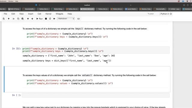Open the macOS Window menu

point(11,1)
